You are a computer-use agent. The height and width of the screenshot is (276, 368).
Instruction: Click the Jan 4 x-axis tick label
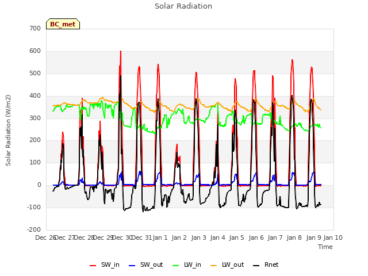[x=217, y=237]
